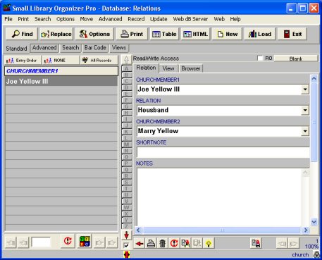Click the All Records filter button
Viewport: 322px width, 260px height.
pyautogui.click(x=99, y=61)
